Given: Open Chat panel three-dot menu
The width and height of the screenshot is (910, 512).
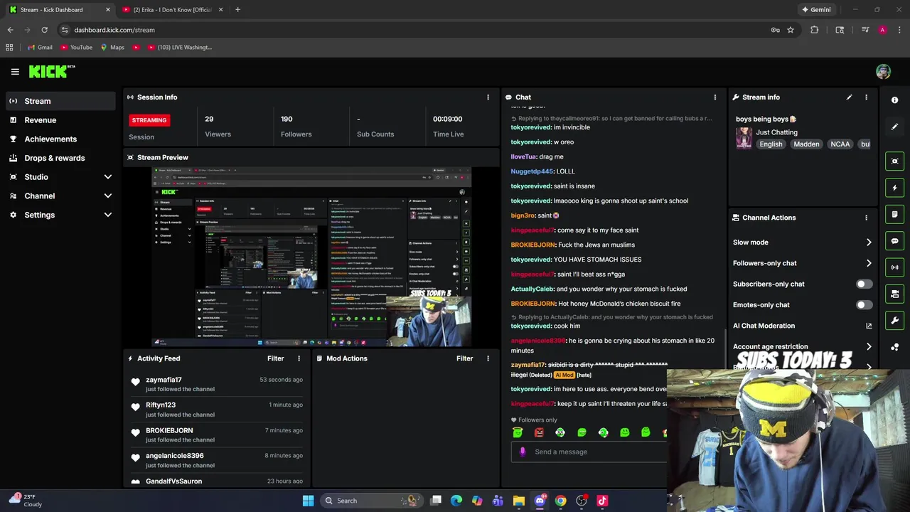Looking at the screenshot, I should coord(715,97).
